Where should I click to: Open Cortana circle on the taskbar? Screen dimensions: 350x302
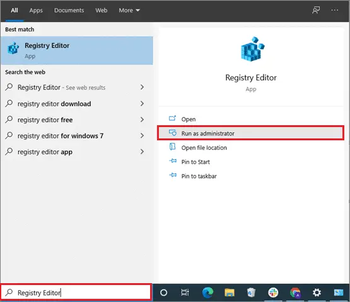pyautogui.click(x=163, y=293)
